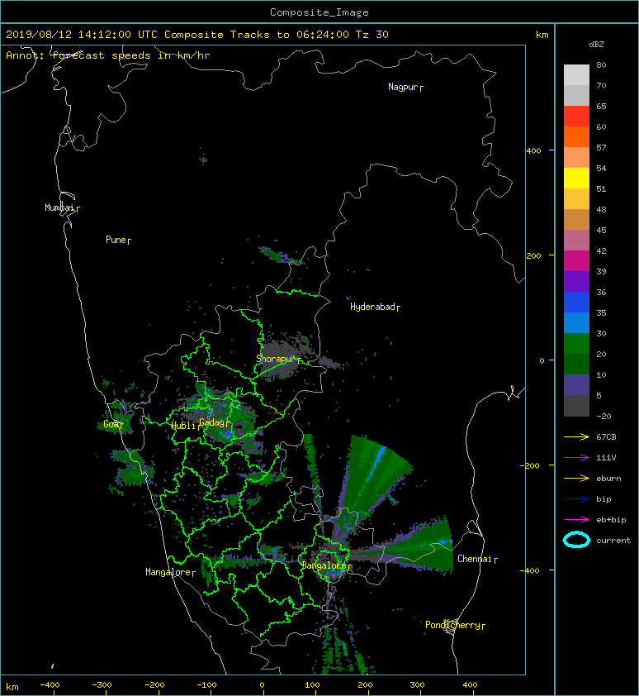Click the eb+bip legend label
The image size is (639, 696).
click(x=611, y=520)
